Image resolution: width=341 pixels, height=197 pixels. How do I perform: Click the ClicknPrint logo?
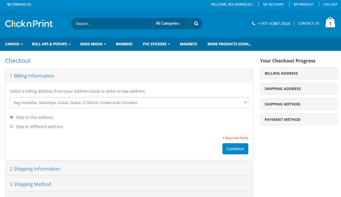(x=29, y=24)
